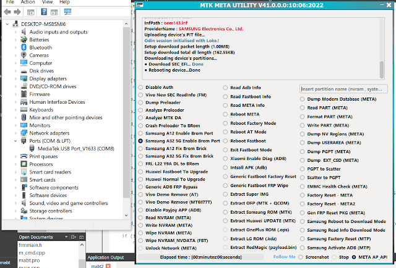Expand the Computer node
396x268 pixels.
(15, 63)
